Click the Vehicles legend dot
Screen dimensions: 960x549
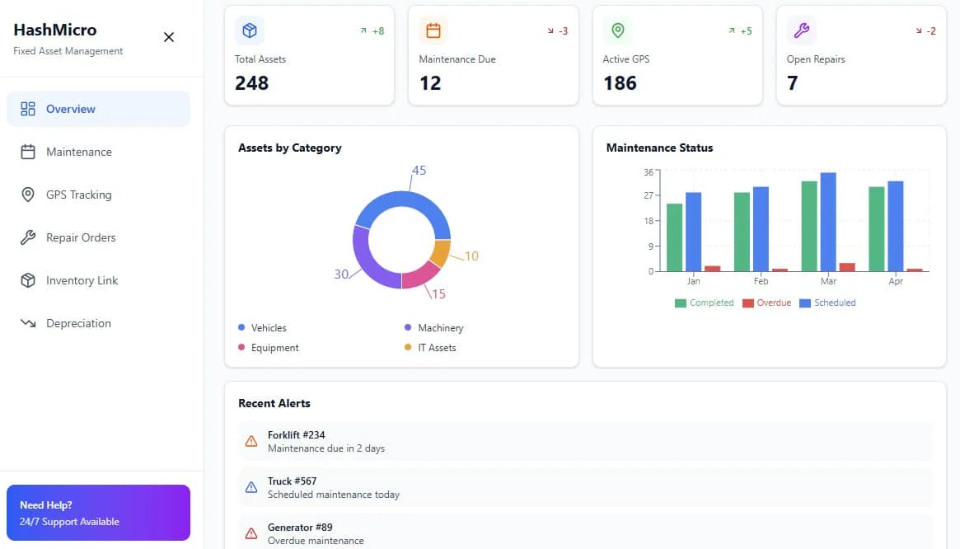241,328
